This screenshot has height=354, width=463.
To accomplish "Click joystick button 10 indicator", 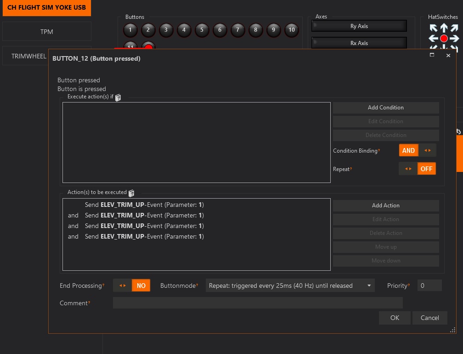I will click(291, 30).
